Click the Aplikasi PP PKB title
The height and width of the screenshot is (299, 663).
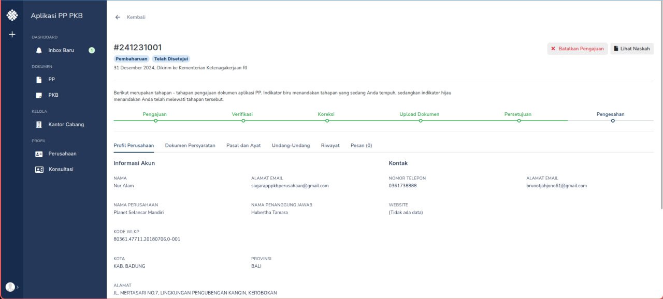pyautogui.click(x=56, y=16)
